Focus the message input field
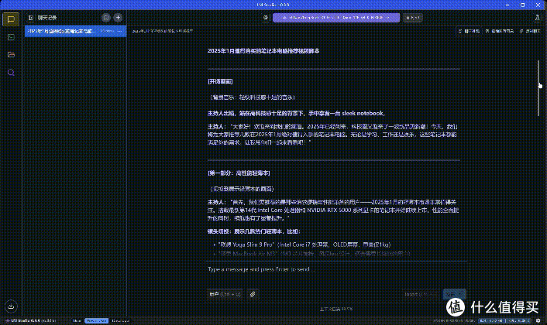The image size is (547, 325). 335,269
